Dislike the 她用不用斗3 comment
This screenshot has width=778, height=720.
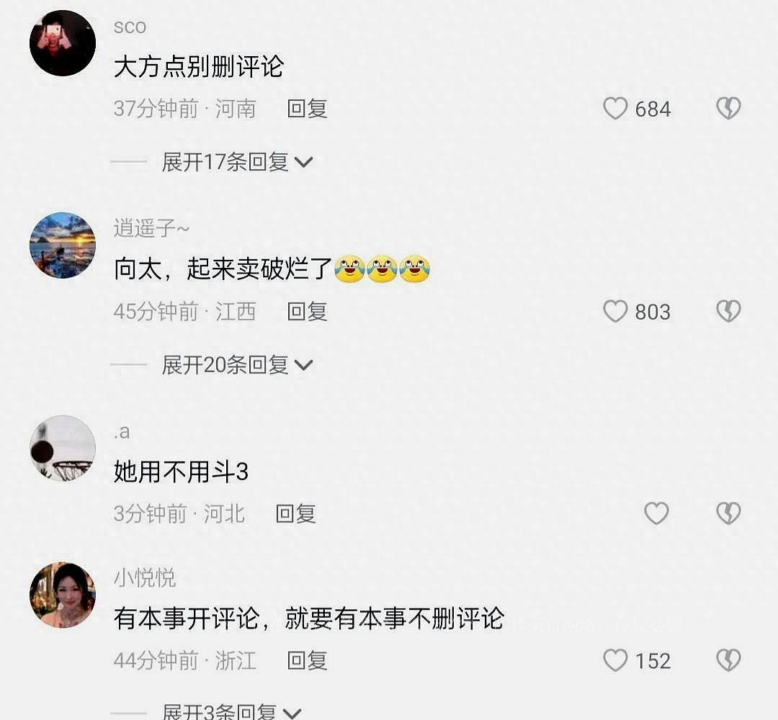[728, 513]
